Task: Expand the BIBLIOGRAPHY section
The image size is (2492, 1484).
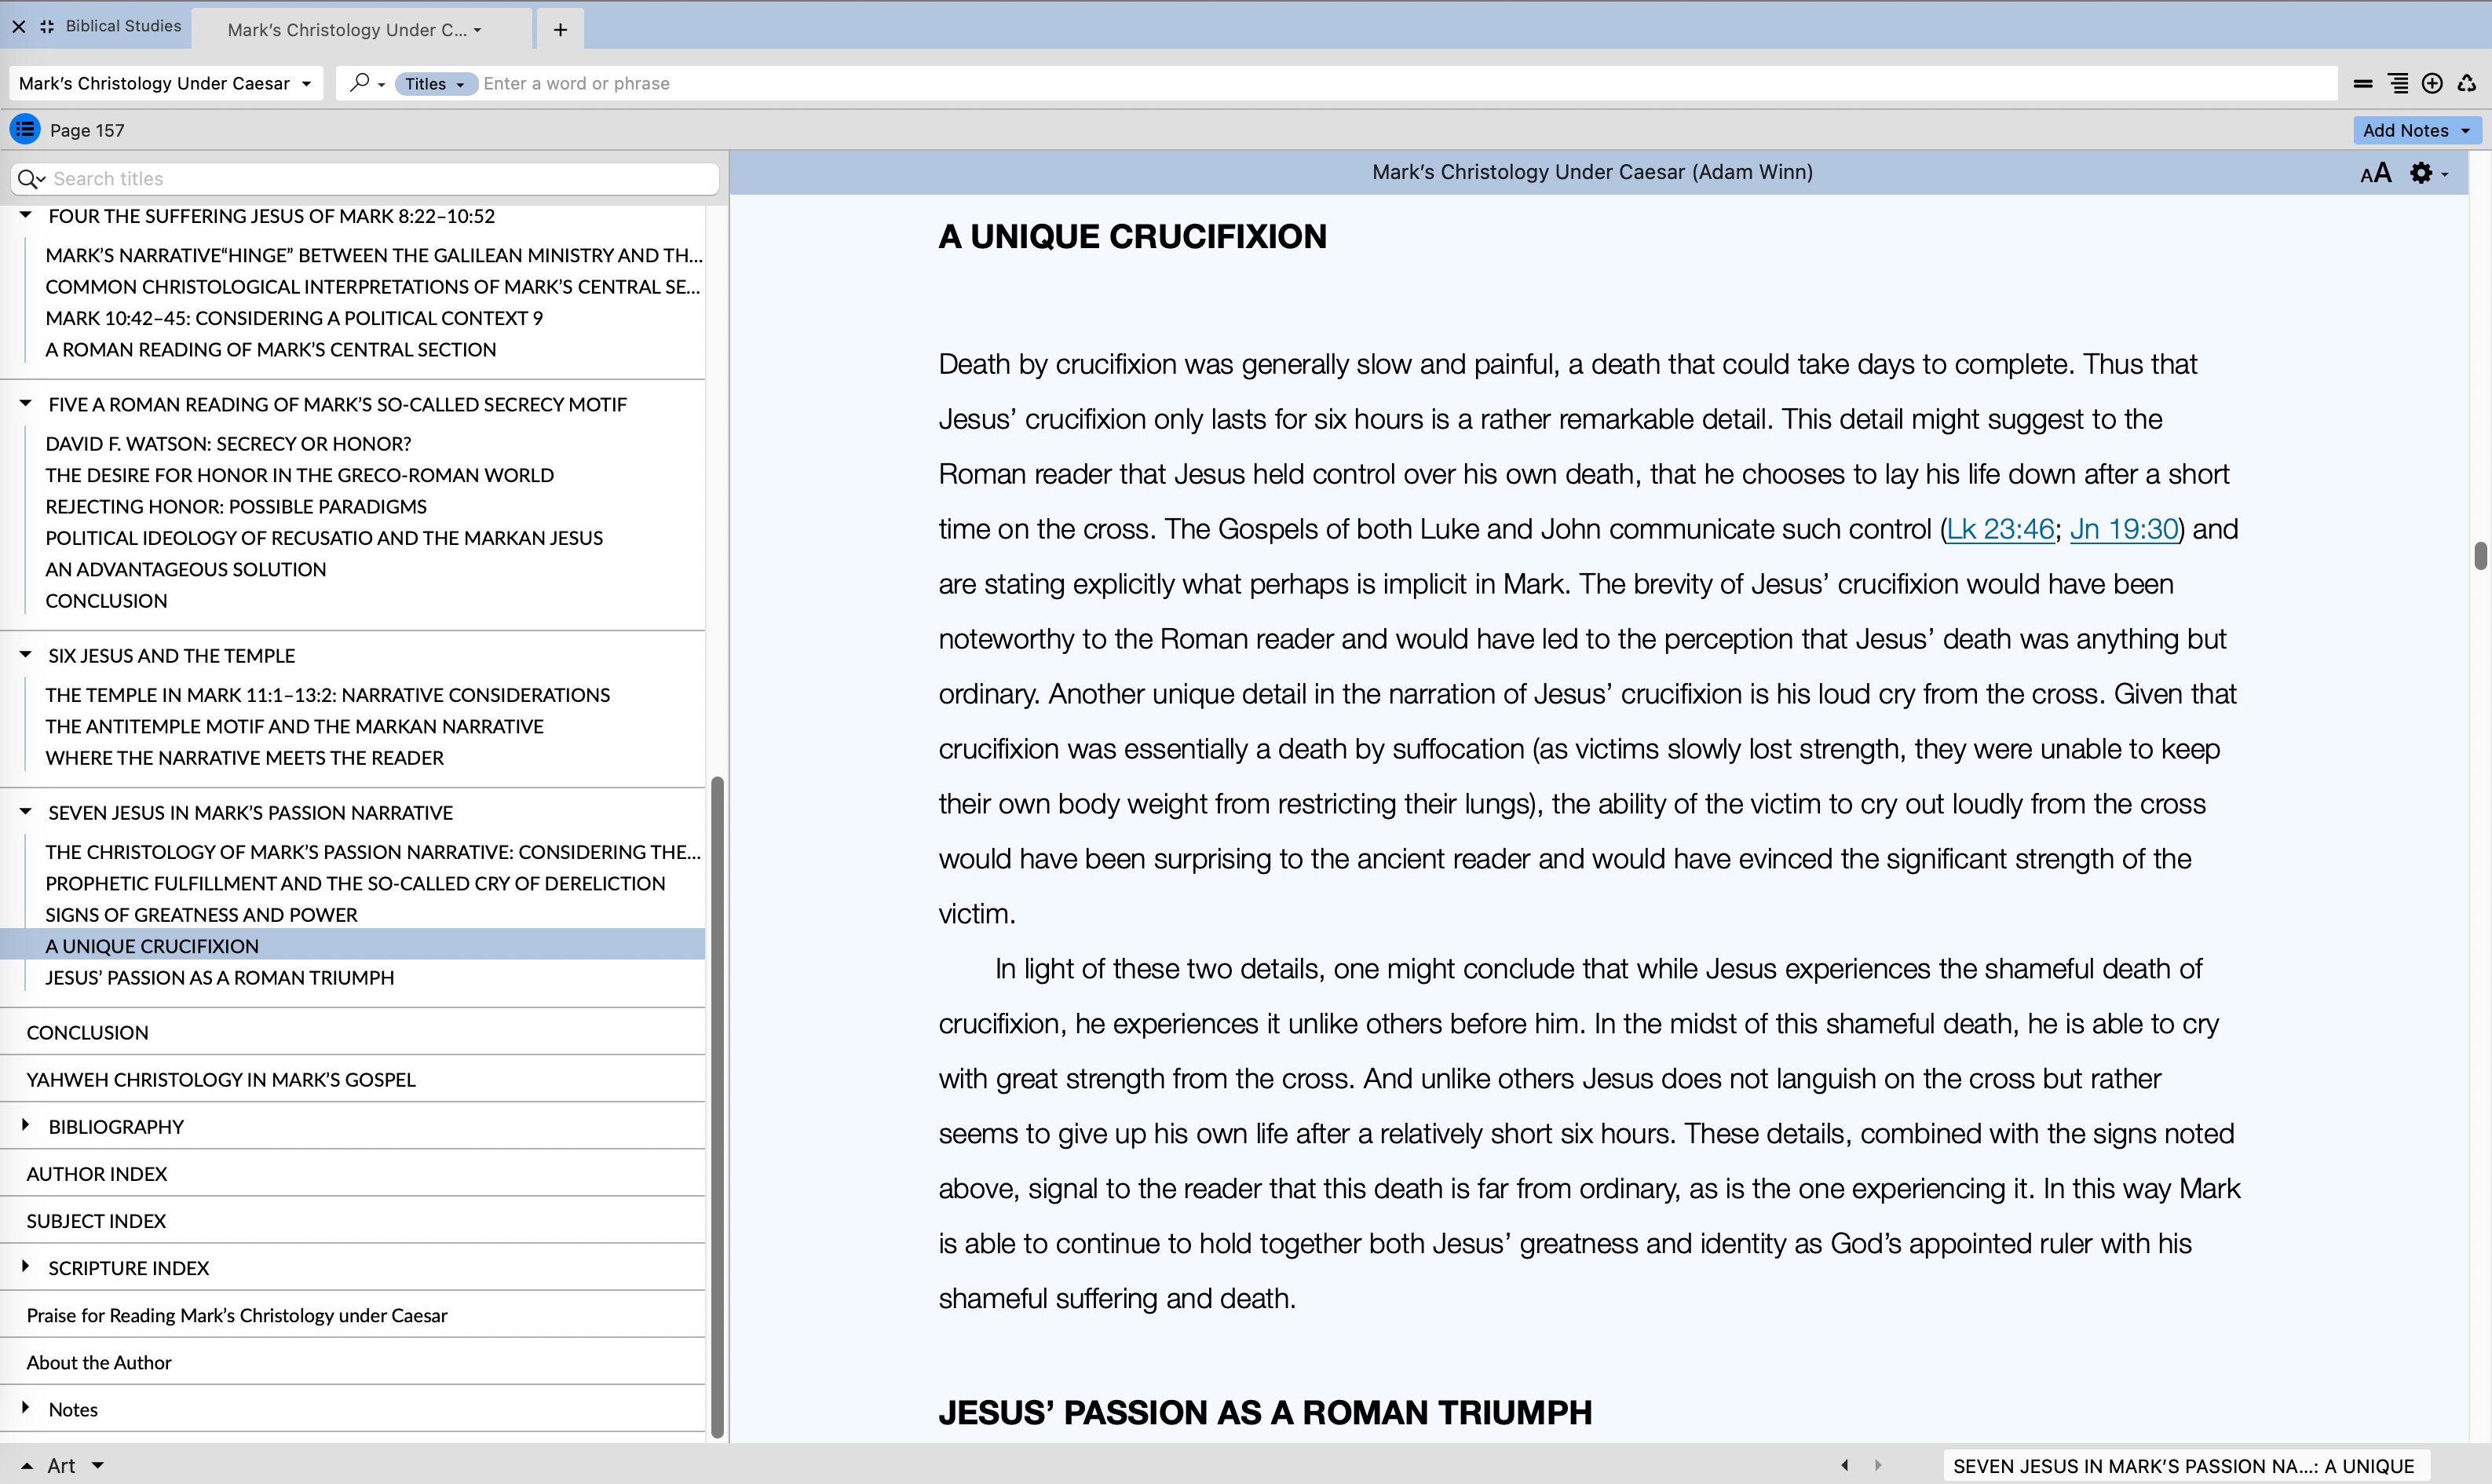Action: pos(26,1126)
